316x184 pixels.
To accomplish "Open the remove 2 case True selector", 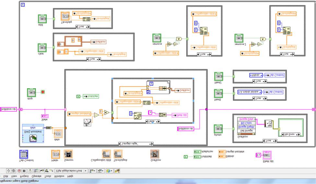I will [287, 54].
